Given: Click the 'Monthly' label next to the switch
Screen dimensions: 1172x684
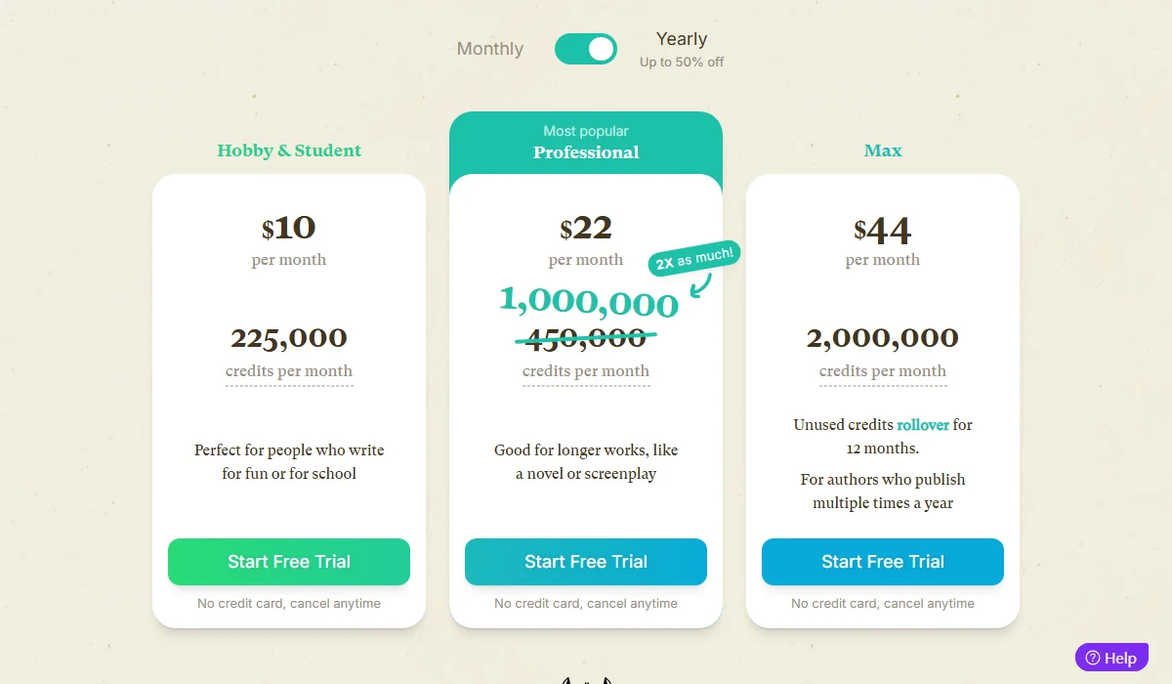Looking at the screenshot, I should pyautogui.click(x=489, y=49).
